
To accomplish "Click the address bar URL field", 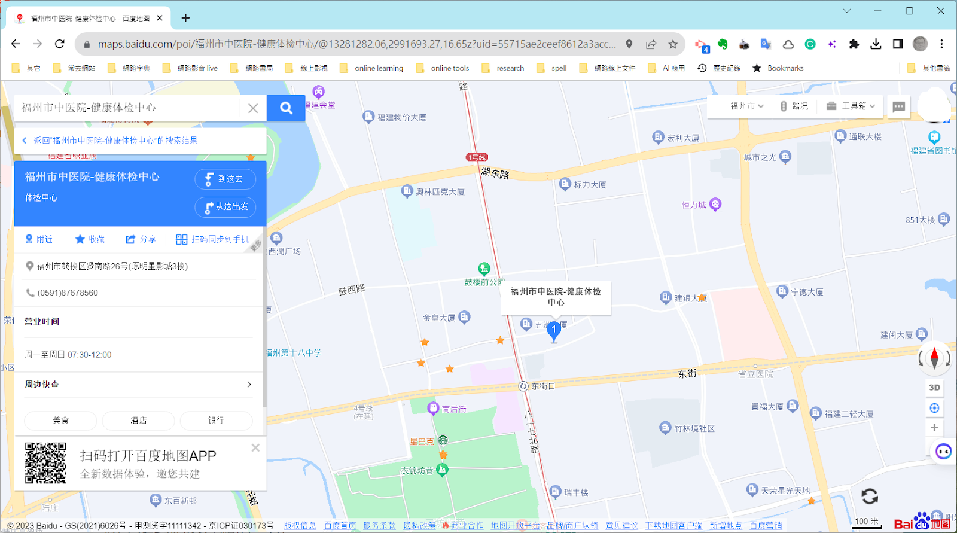I will click(356, 44).
